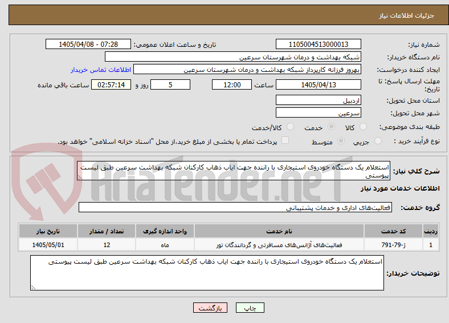449x323 pixels.
Task: Click the تاریخ نیاز column header
Action: (x=48, y=231)
